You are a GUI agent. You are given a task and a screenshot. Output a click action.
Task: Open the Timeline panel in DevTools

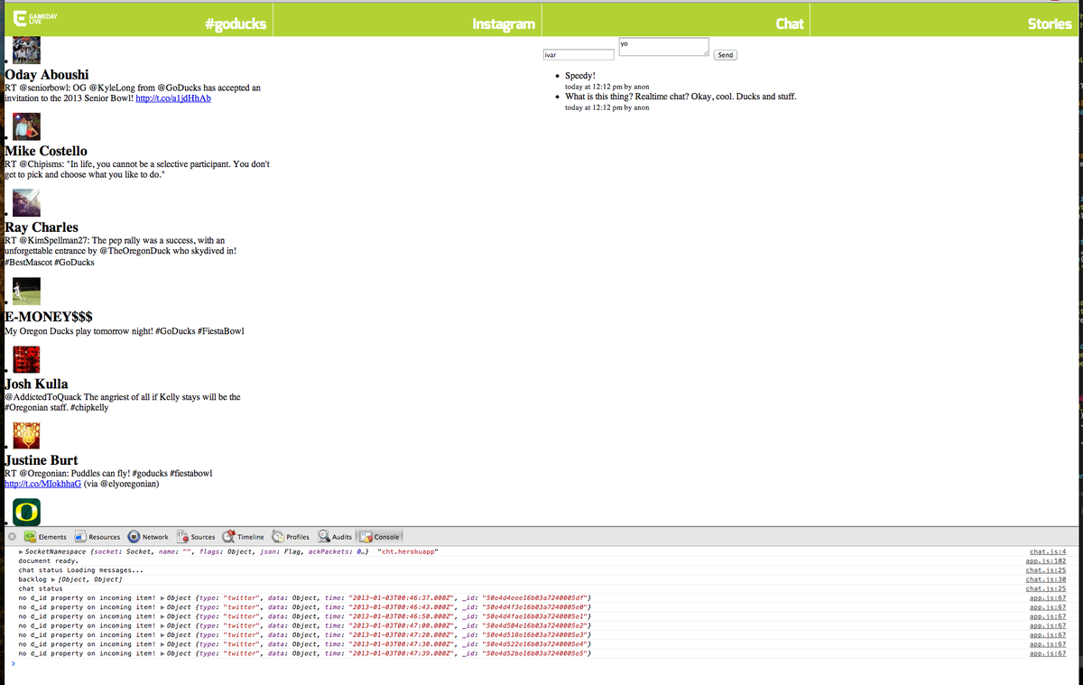pos(244,537)
